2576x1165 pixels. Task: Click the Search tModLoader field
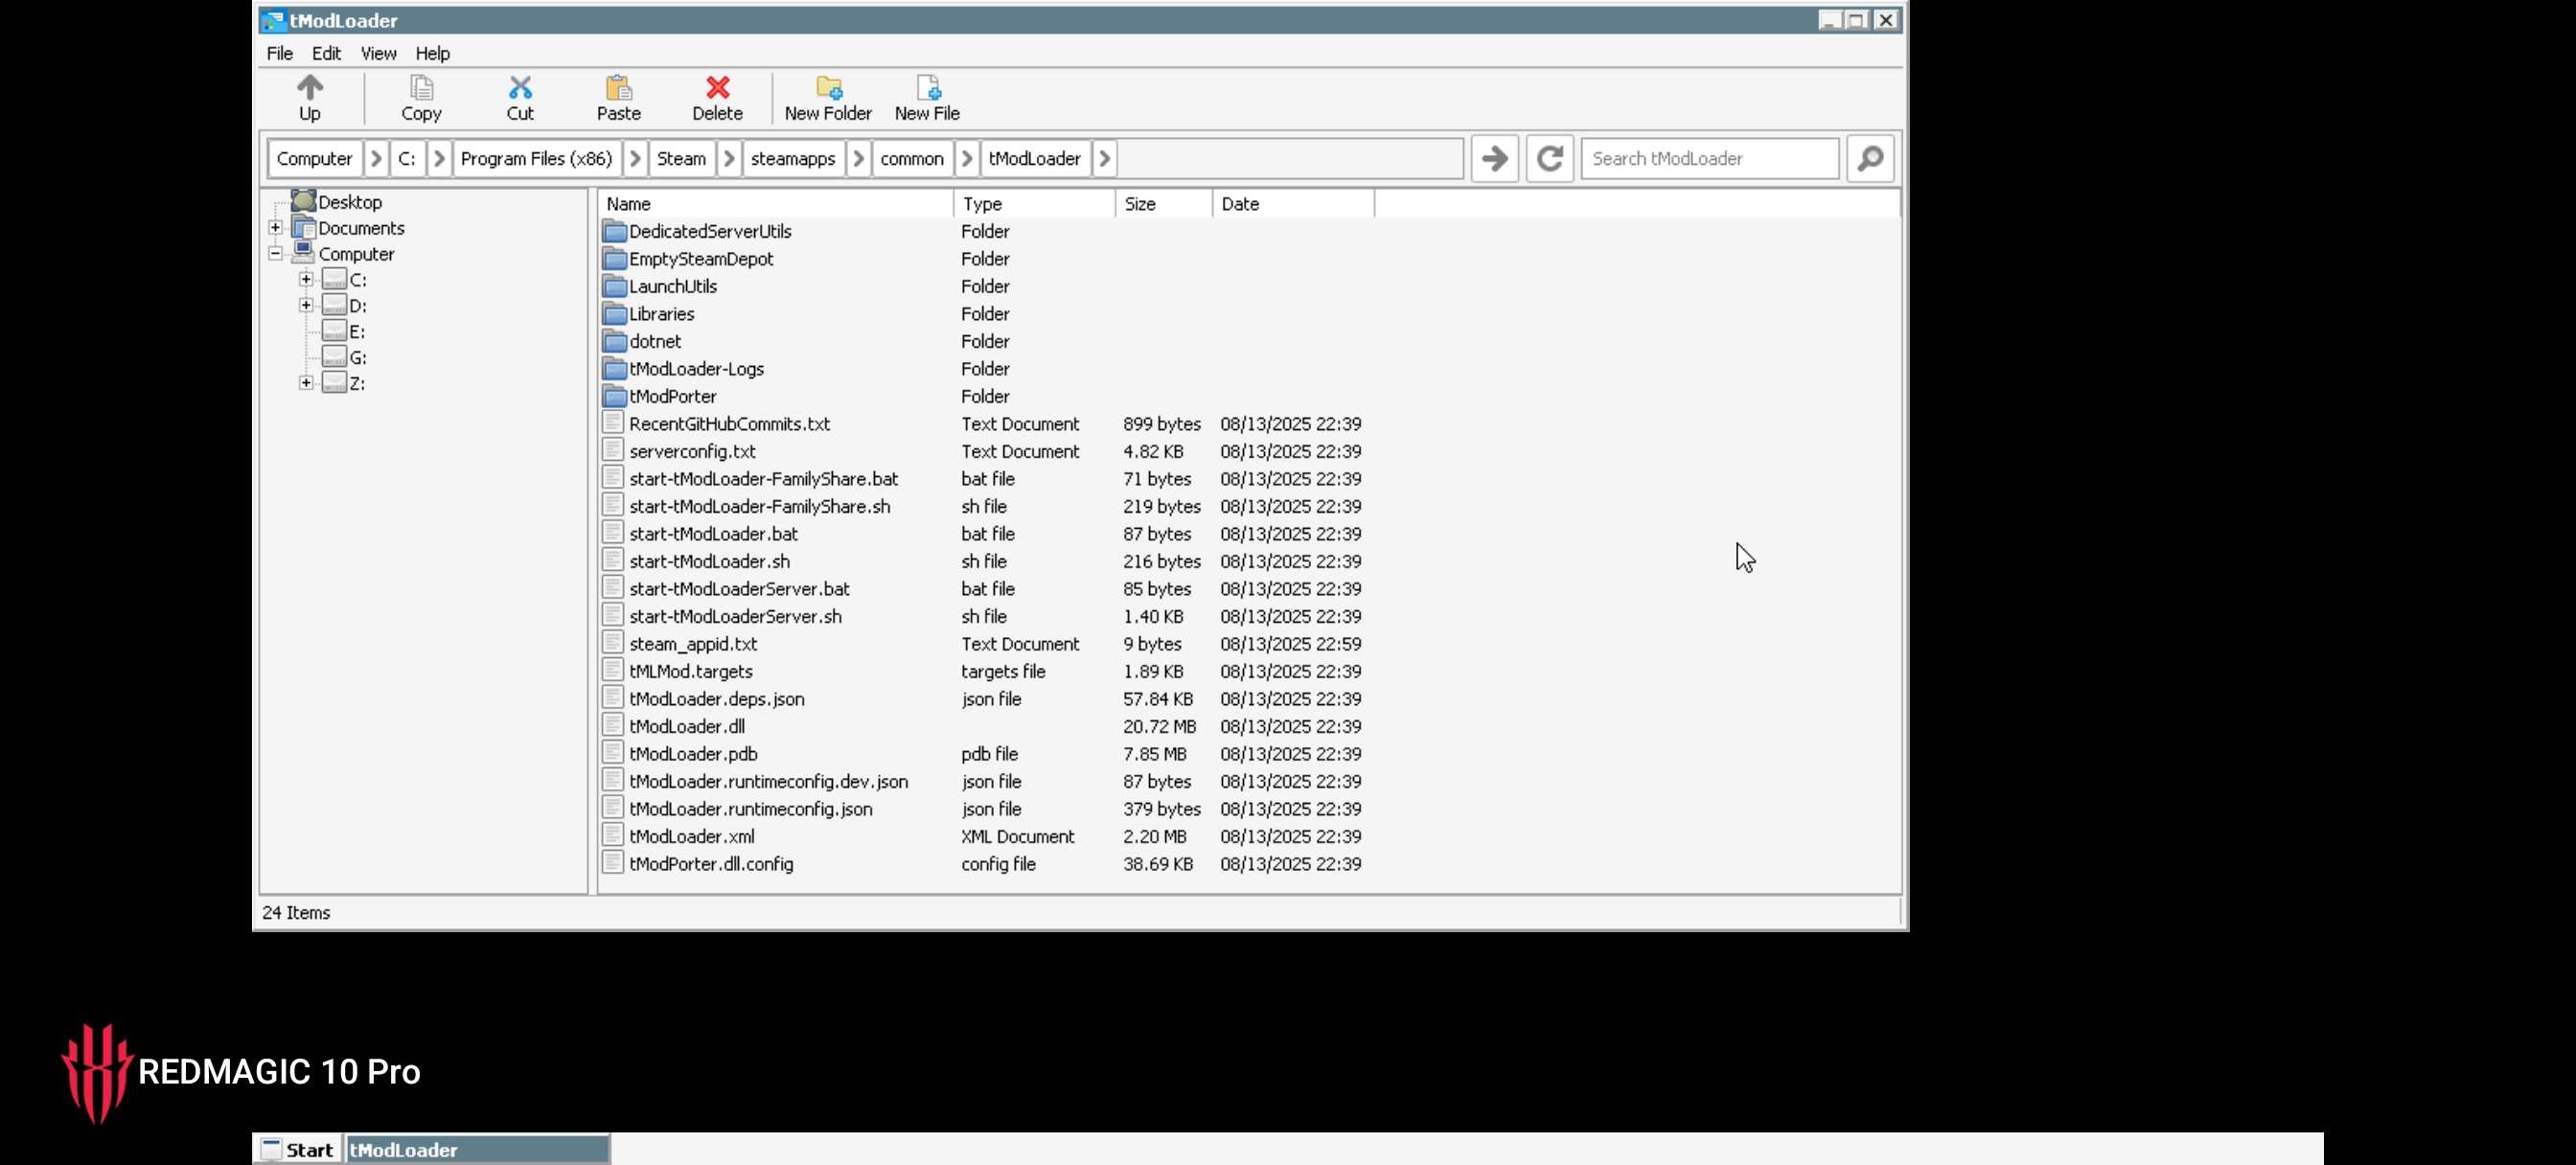tap(1710, 158)
